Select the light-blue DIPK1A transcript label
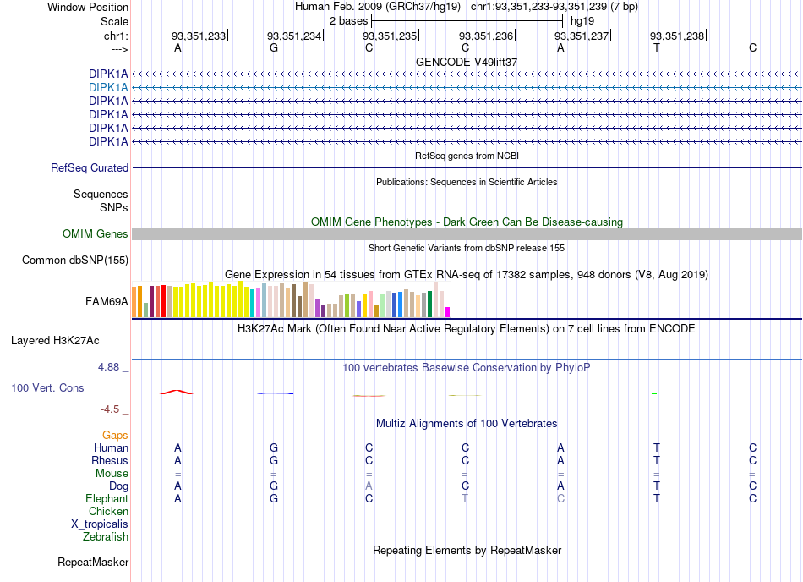The height and width of the screenshot is (582, 803). [x=108, y=88]
